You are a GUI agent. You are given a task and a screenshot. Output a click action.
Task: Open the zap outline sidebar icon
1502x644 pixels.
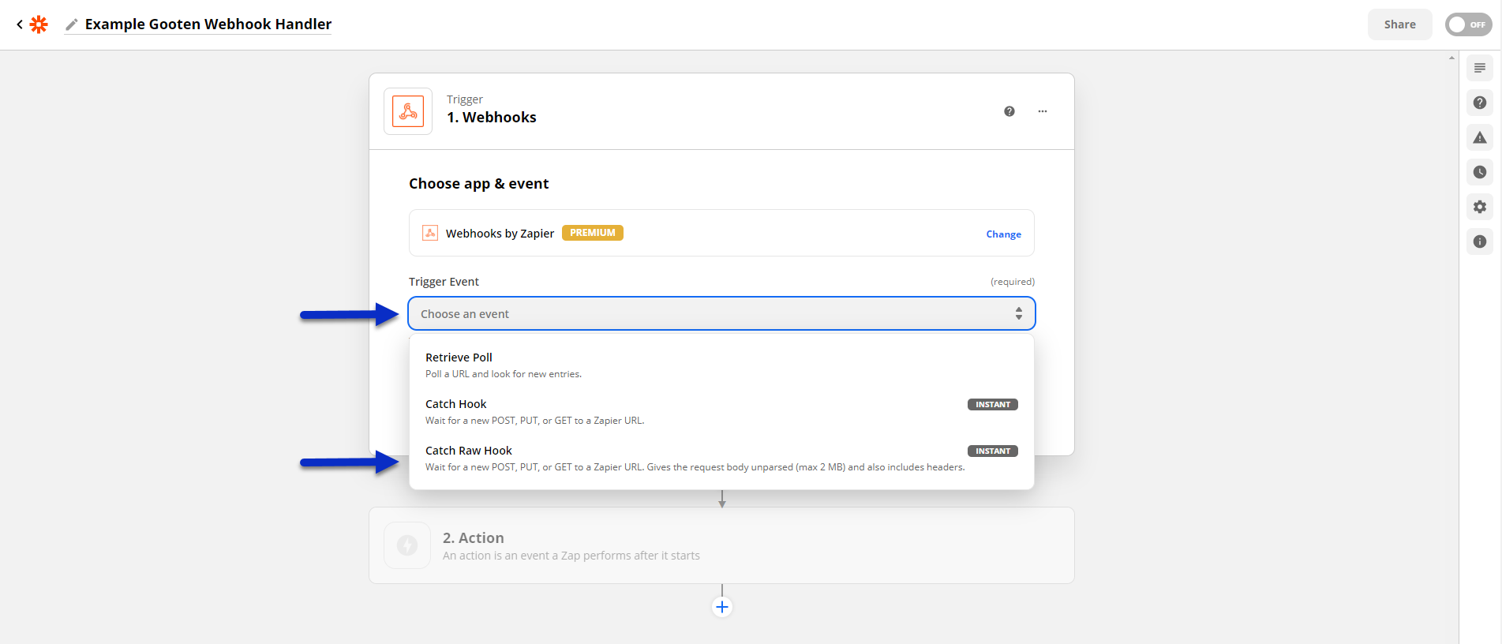(1480, 68)
